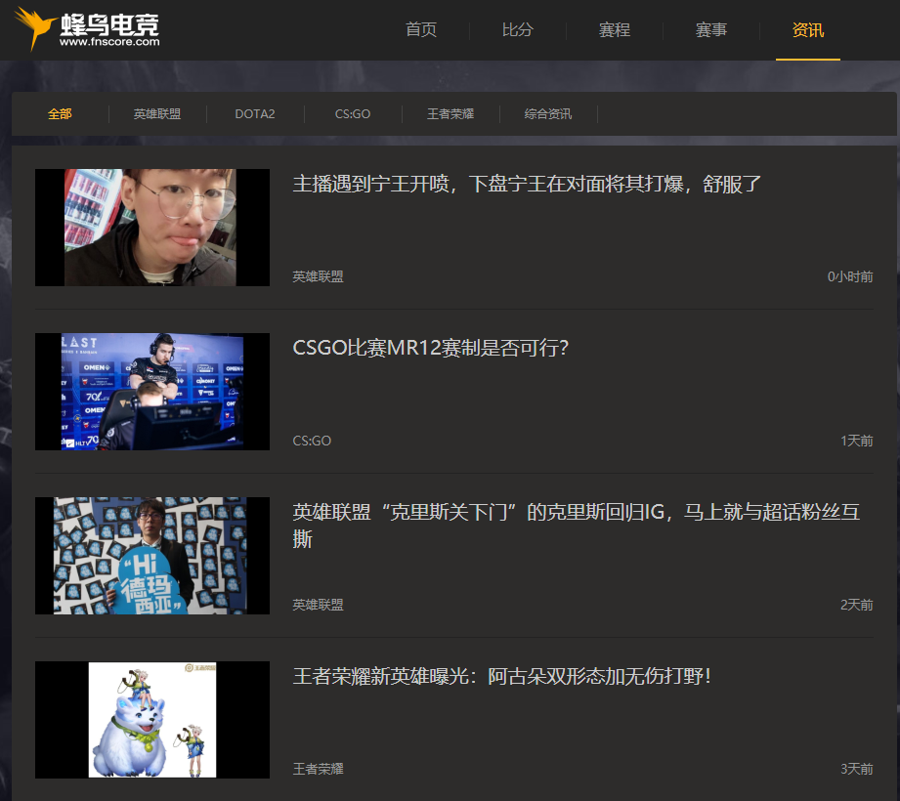Click the 3天前 timestamp
Image resolution: width=900 pixels, height=801 pixels.
point(857,769)
